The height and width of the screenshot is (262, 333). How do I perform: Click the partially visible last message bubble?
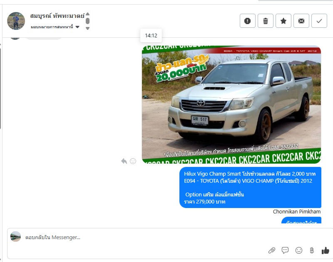[301, 220]
